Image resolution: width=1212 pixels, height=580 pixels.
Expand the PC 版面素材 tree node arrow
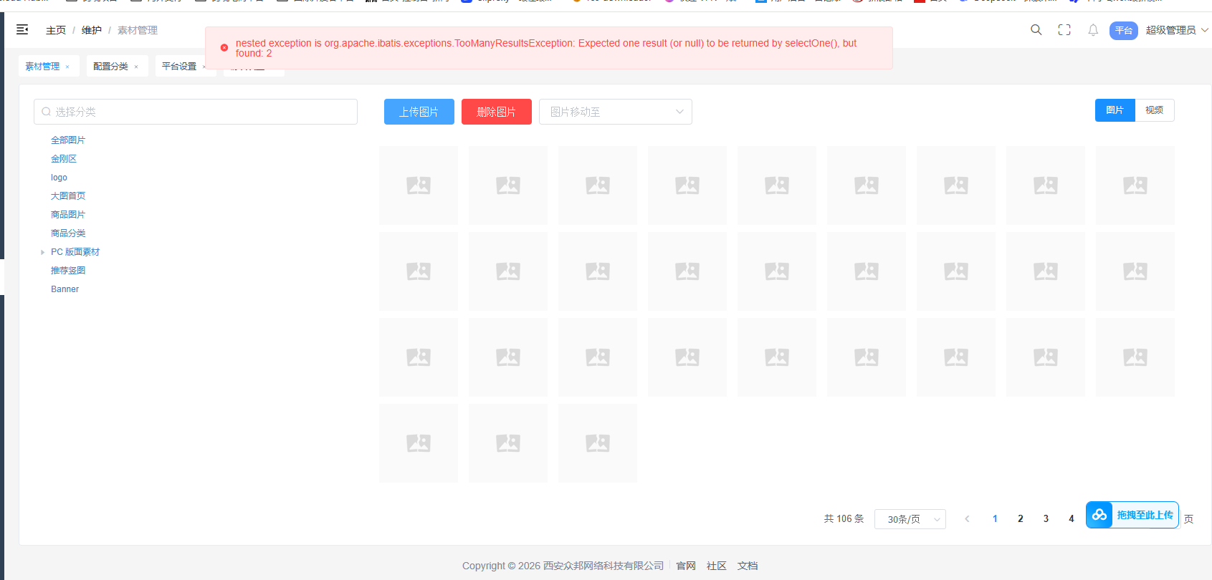pyautogui.click(x=43, y=252)
